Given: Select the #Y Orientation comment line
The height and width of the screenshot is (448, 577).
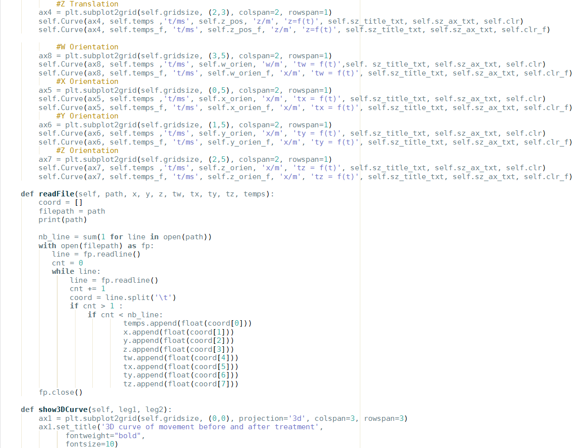Looking at the screenshot, I should tap(86, 115).
